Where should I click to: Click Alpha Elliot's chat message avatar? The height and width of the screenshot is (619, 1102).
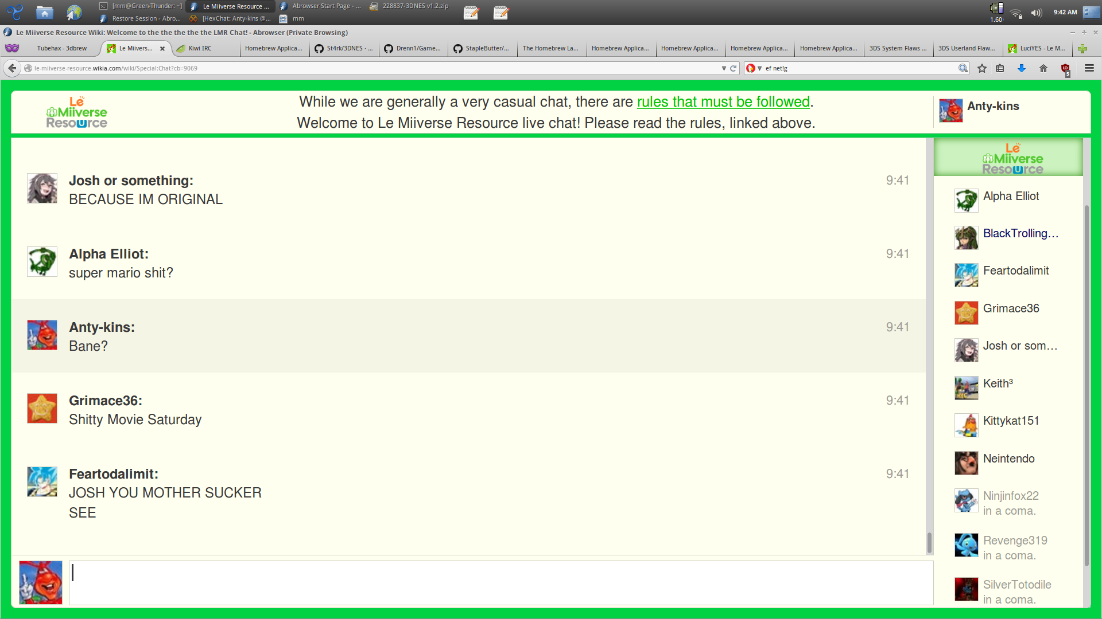click(x=42, y=262)
